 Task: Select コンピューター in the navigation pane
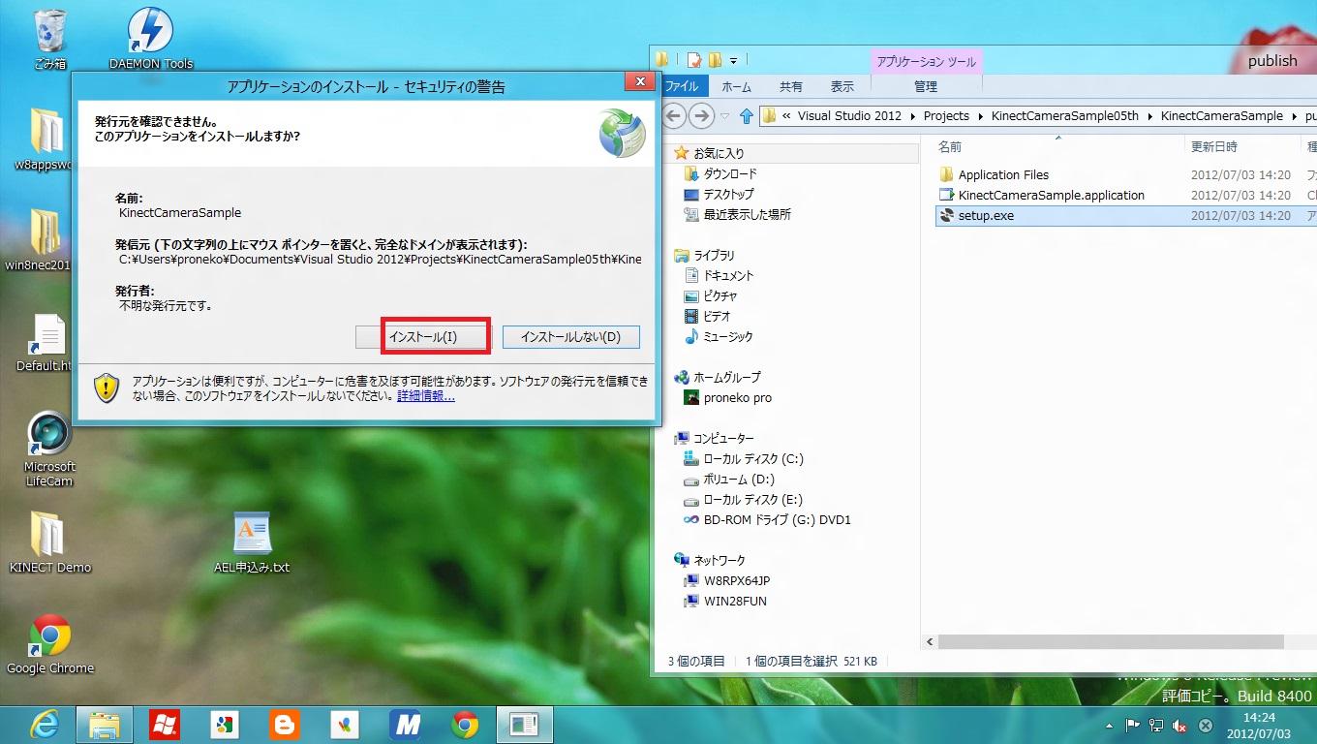(723, 438)
